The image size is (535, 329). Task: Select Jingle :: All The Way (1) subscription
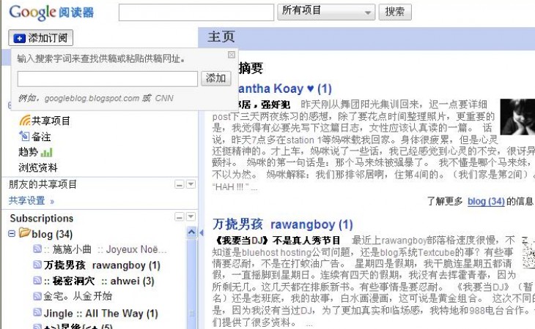[x=100, y=313]
